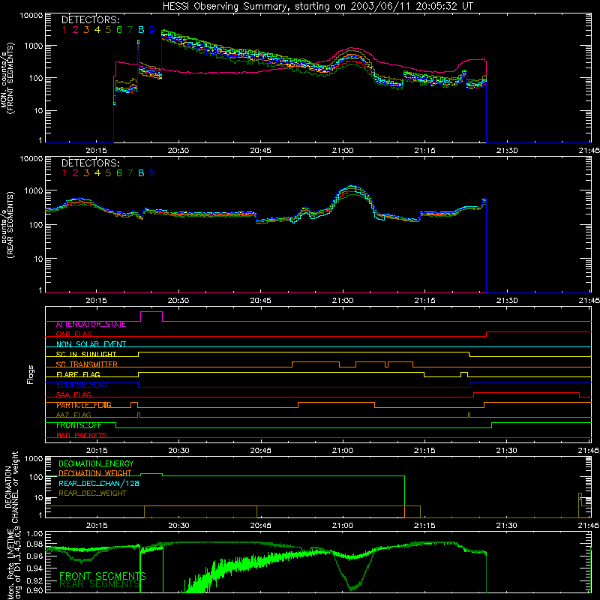Select the SC_IN_SUNLIGHT flag label
Viewport: 600px width, 600px height.
click(x=86, y=354)
